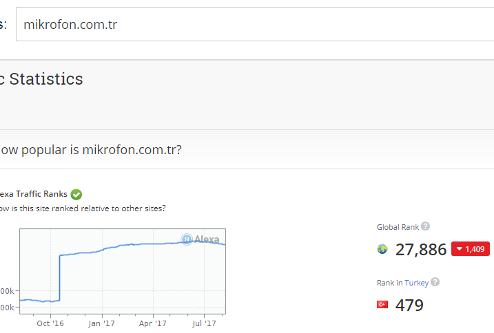Viewport: 494px width, 333px height.
Task: Select the global rank value 27,886
Action: click(421, 250)
